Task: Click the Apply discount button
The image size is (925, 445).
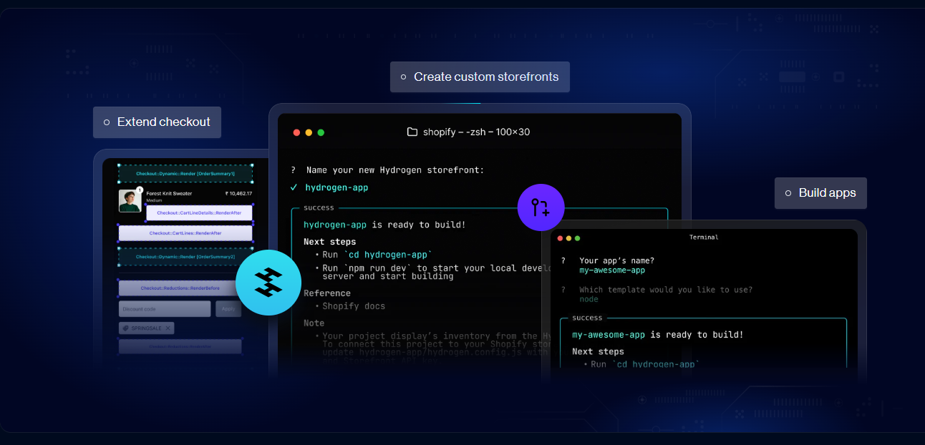Action: pos(228,309)
